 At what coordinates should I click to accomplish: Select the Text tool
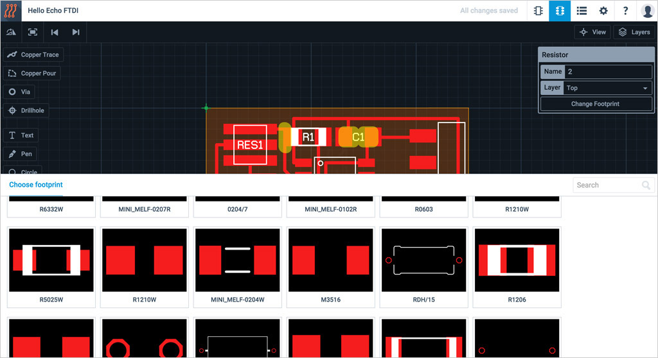point(21,135)
